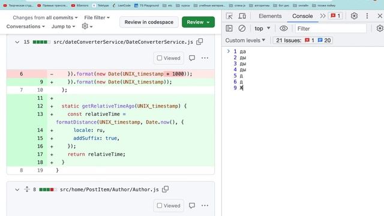Open DevTools settings gear
The image size is (384, 216).
pyautogui.click(x=354, y=16)
